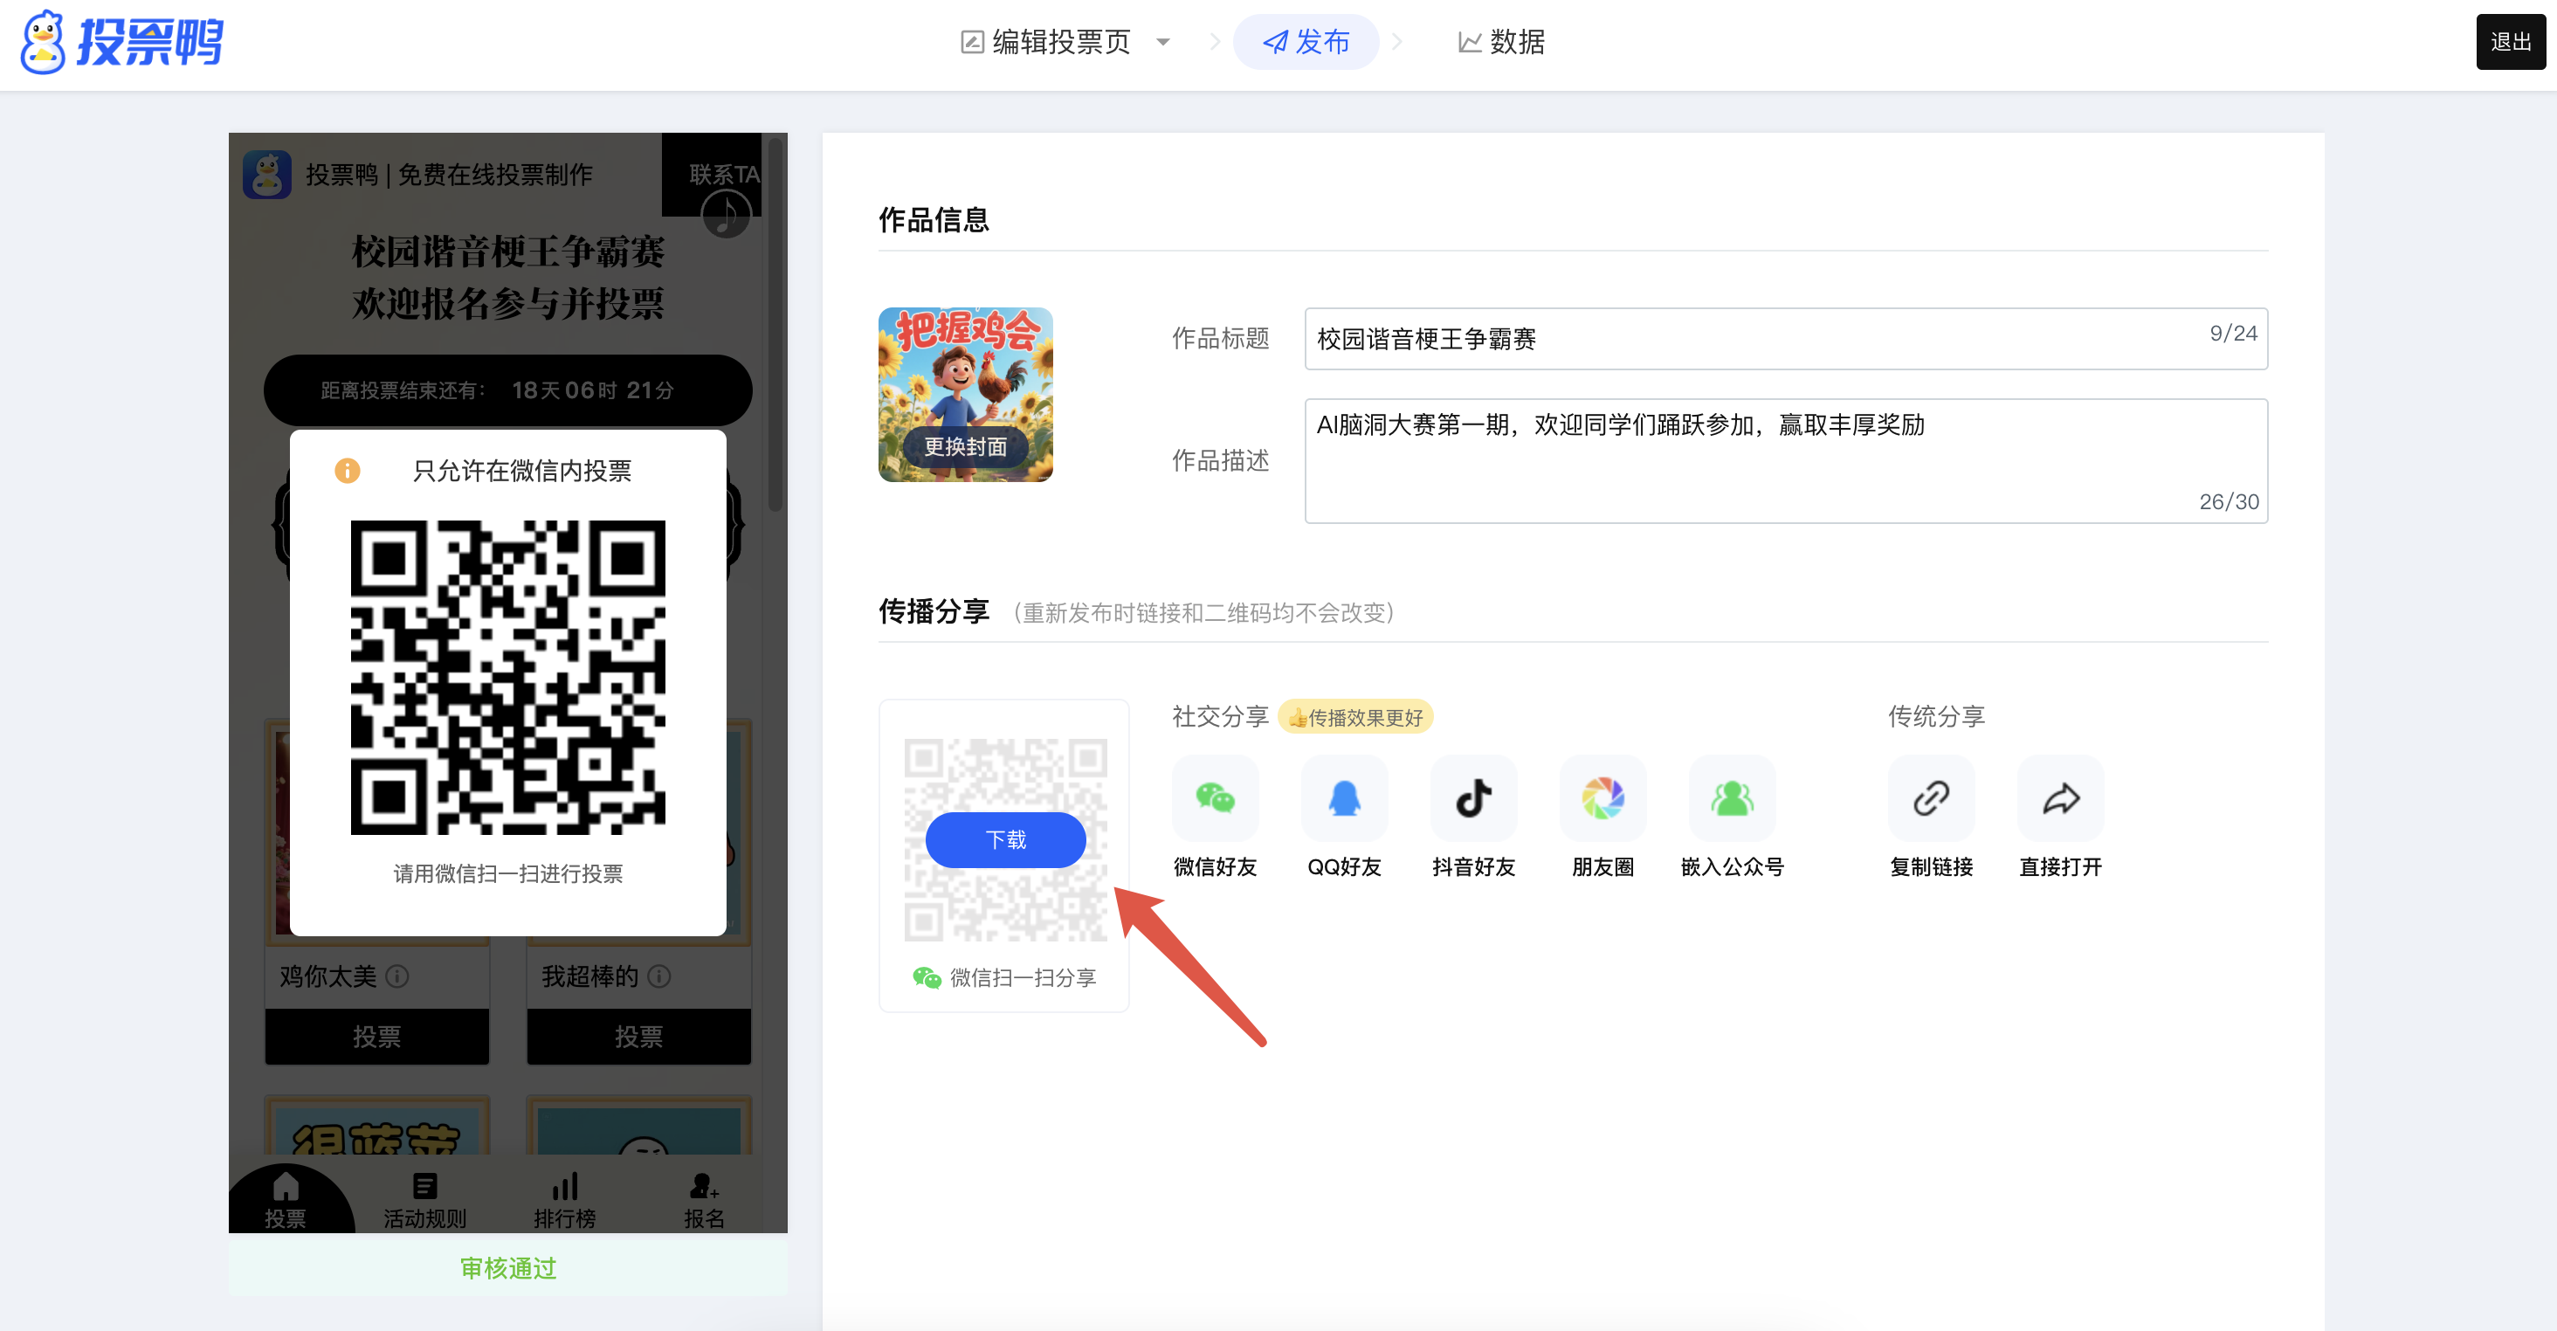Screen dimensions: 2557x1331
Task: Click the 退出 button
Action: click(2511, 42)
